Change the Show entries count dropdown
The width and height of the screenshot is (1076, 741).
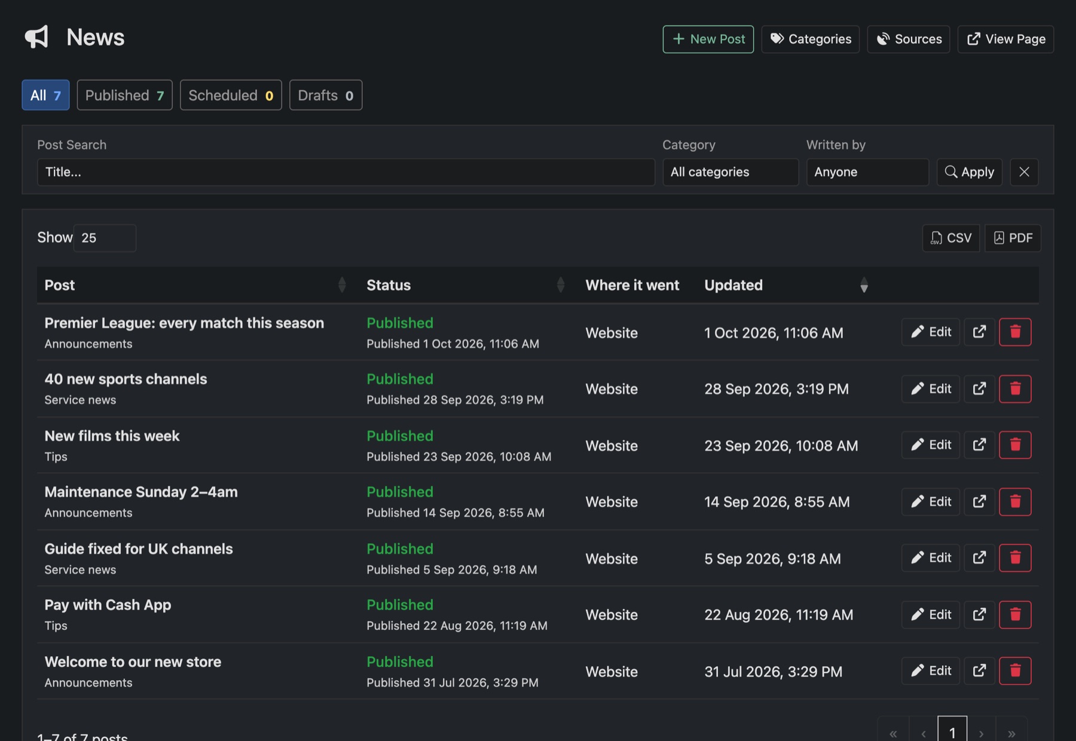coord(105,238)
